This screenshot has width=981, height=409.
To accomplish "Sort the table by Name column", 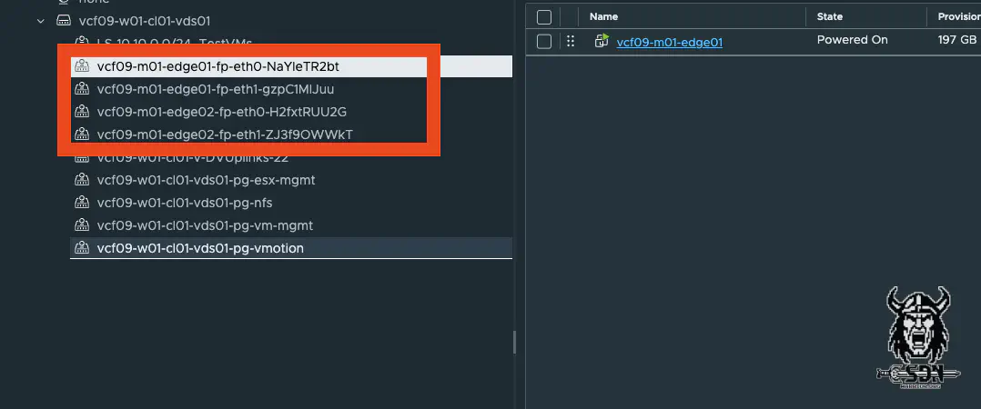I will point(603,16).
